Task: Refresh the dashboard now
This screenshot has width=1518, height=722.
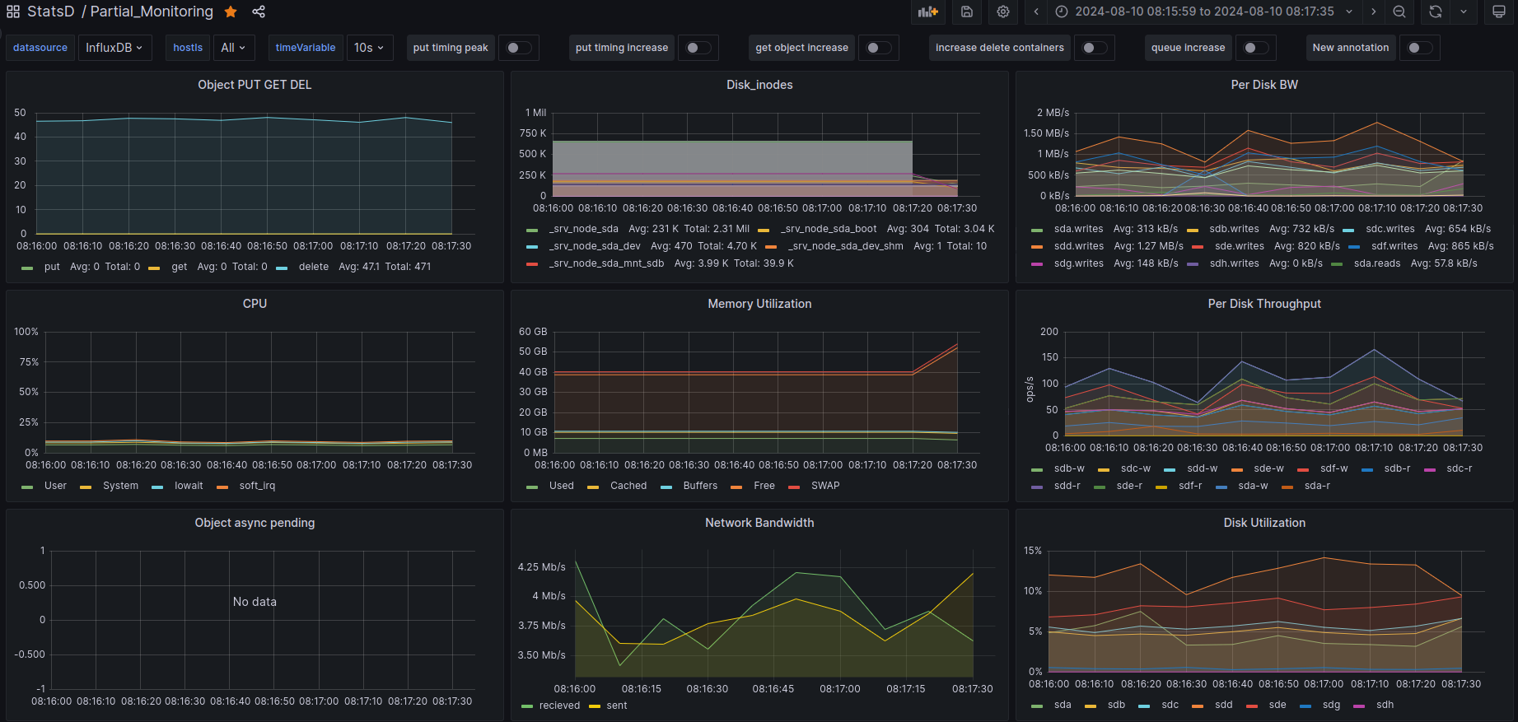Action: [1436, 12]
